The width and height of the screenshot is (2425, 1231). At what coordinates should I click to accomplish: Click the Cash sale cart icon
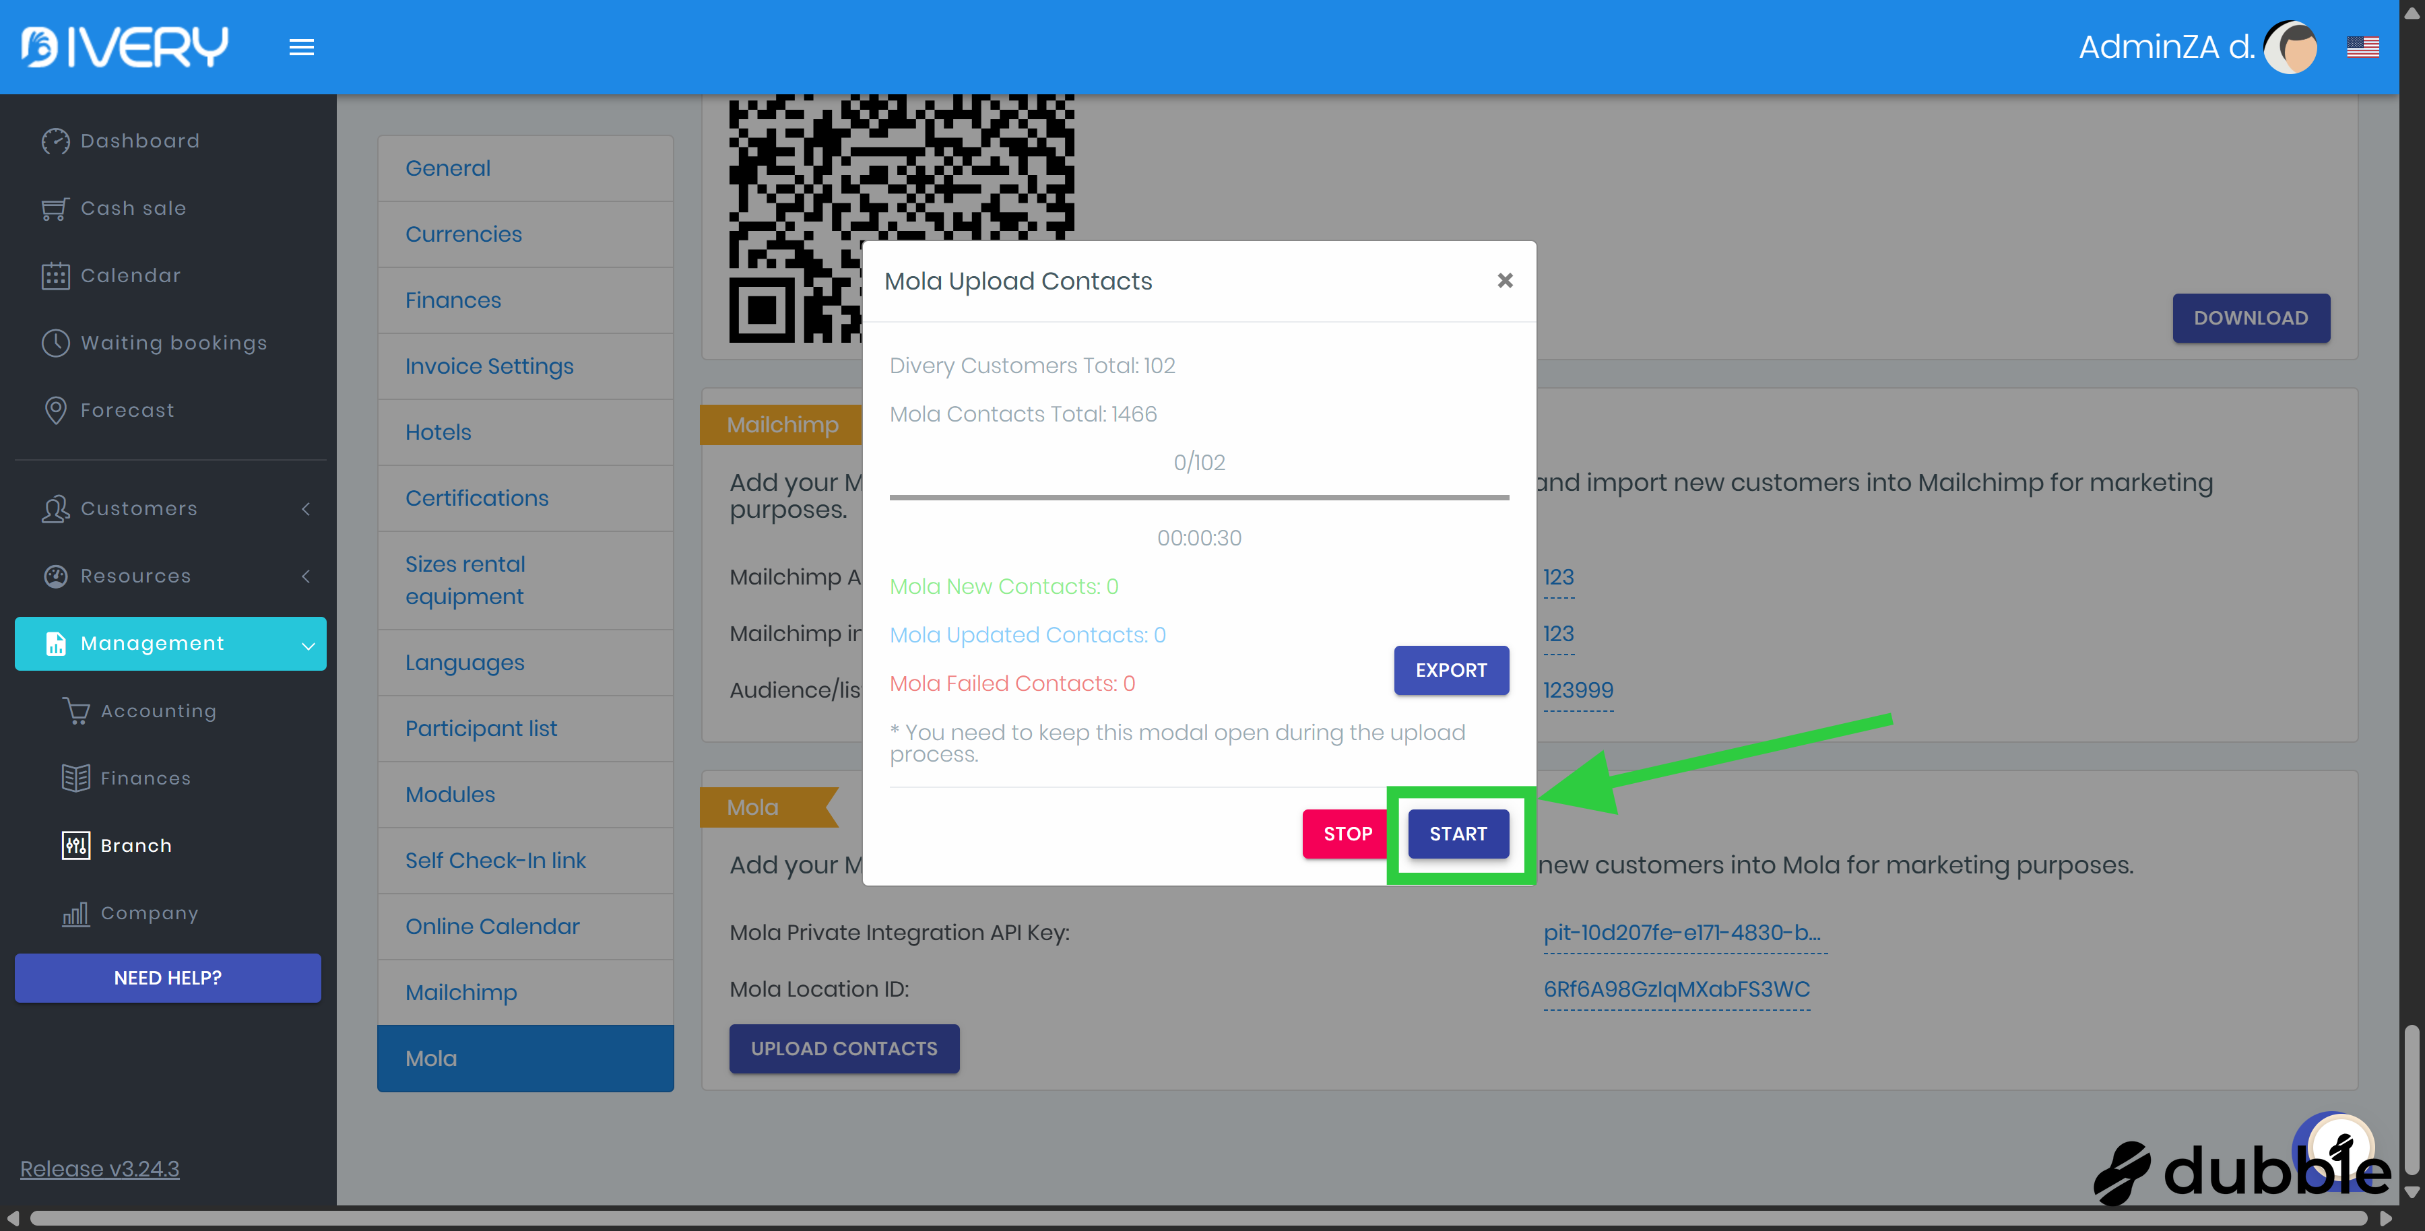pyautogui.click(x=55, y=209)
